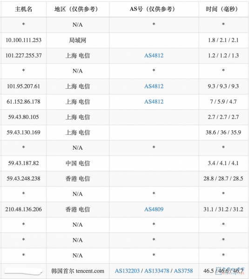Viewport: 249px width, 279px height.
Task: Click the 地区（仅供参考）column header
Action: 77,9
